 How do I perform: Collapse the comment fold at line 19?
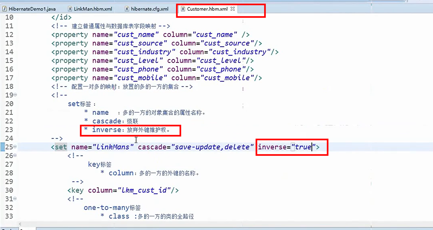click(15, 95)
